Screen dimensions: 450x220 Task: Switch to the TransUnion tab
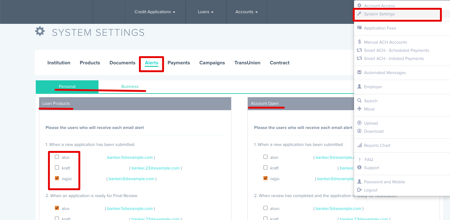pyautogui.click(x=247, y=63)
